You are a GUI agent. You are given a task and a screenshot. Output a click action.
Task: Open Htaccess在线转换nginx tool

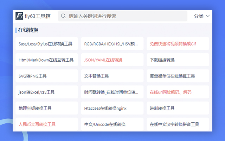[112, 108]
